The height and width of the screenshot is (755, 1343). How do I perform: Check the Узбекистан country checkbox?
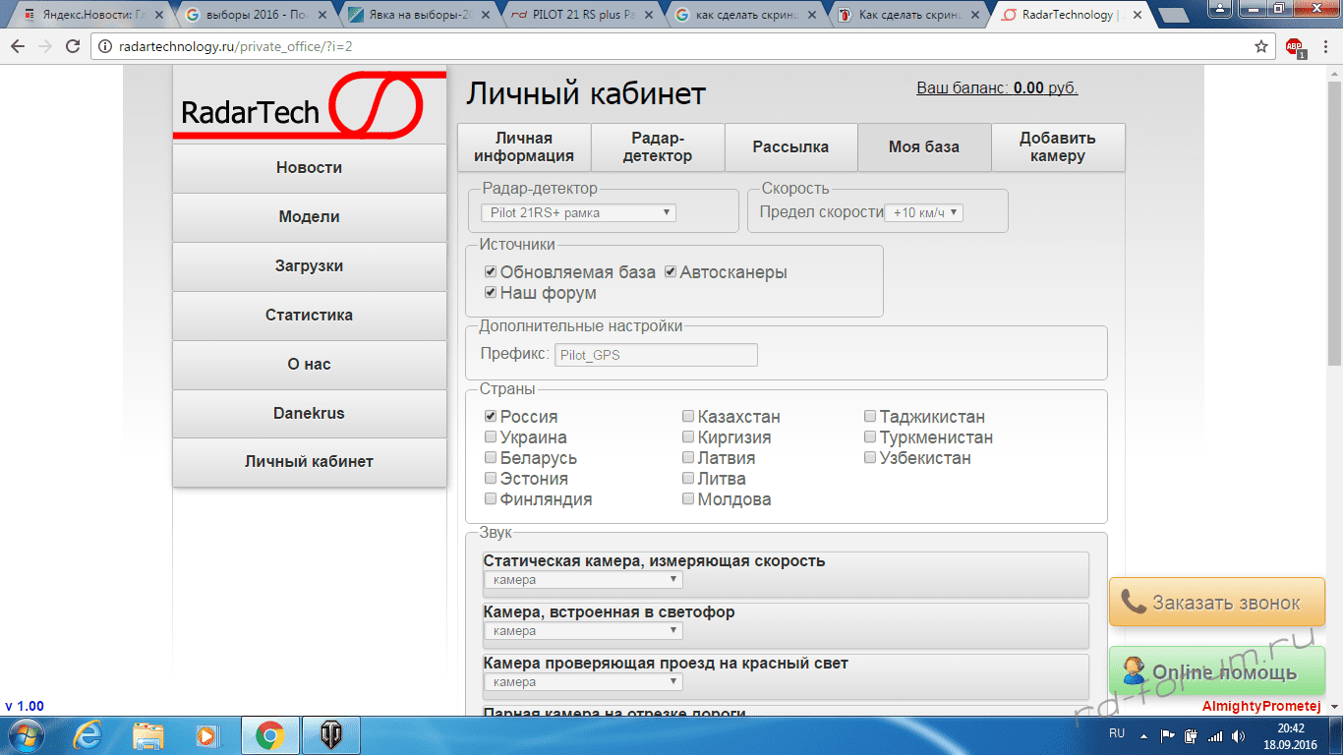(x=870, y=458)
